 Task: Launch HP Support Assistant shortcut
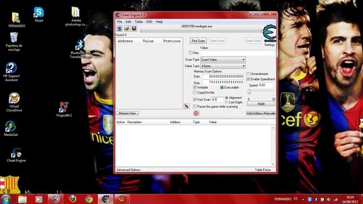coord(11,72)
